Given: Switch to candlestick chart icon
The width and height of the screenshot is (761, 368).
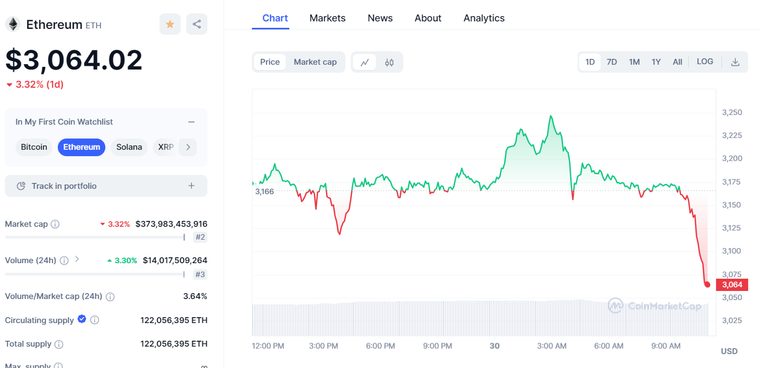Looking at the screenshot, I should pos(389,62).
